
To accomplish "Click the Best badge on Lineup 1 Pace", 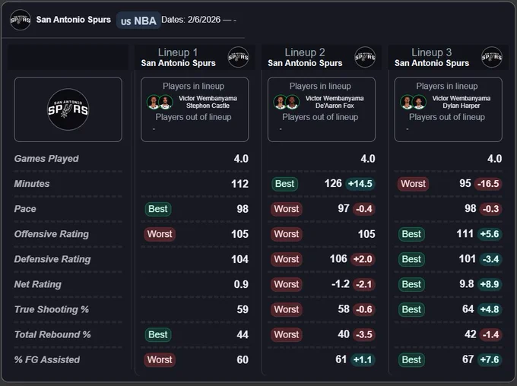I will (158, 209).
